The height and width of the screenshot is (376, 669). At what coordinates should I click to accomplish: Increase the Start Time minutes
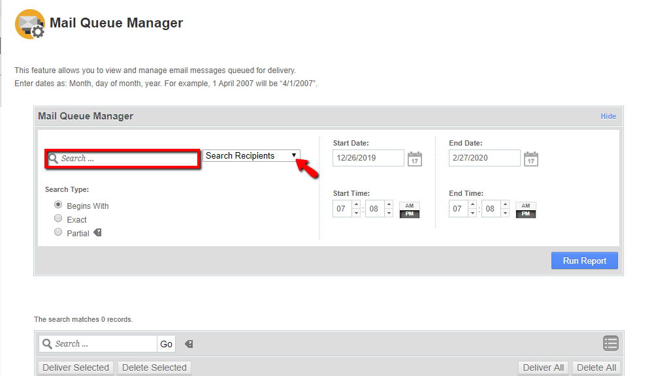pos(389,204)
